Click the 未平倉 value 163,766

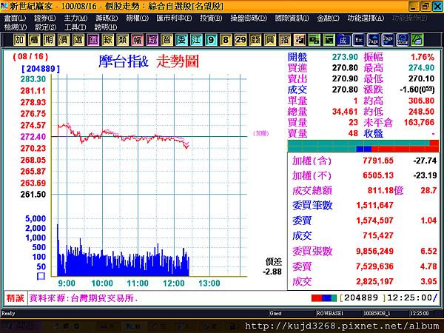(x=419, y=122)
